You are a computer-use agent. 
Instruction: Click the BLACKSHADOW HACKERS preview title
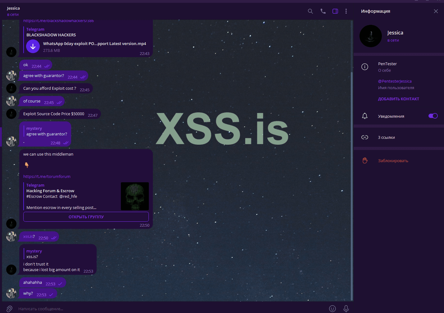point(51,35)
